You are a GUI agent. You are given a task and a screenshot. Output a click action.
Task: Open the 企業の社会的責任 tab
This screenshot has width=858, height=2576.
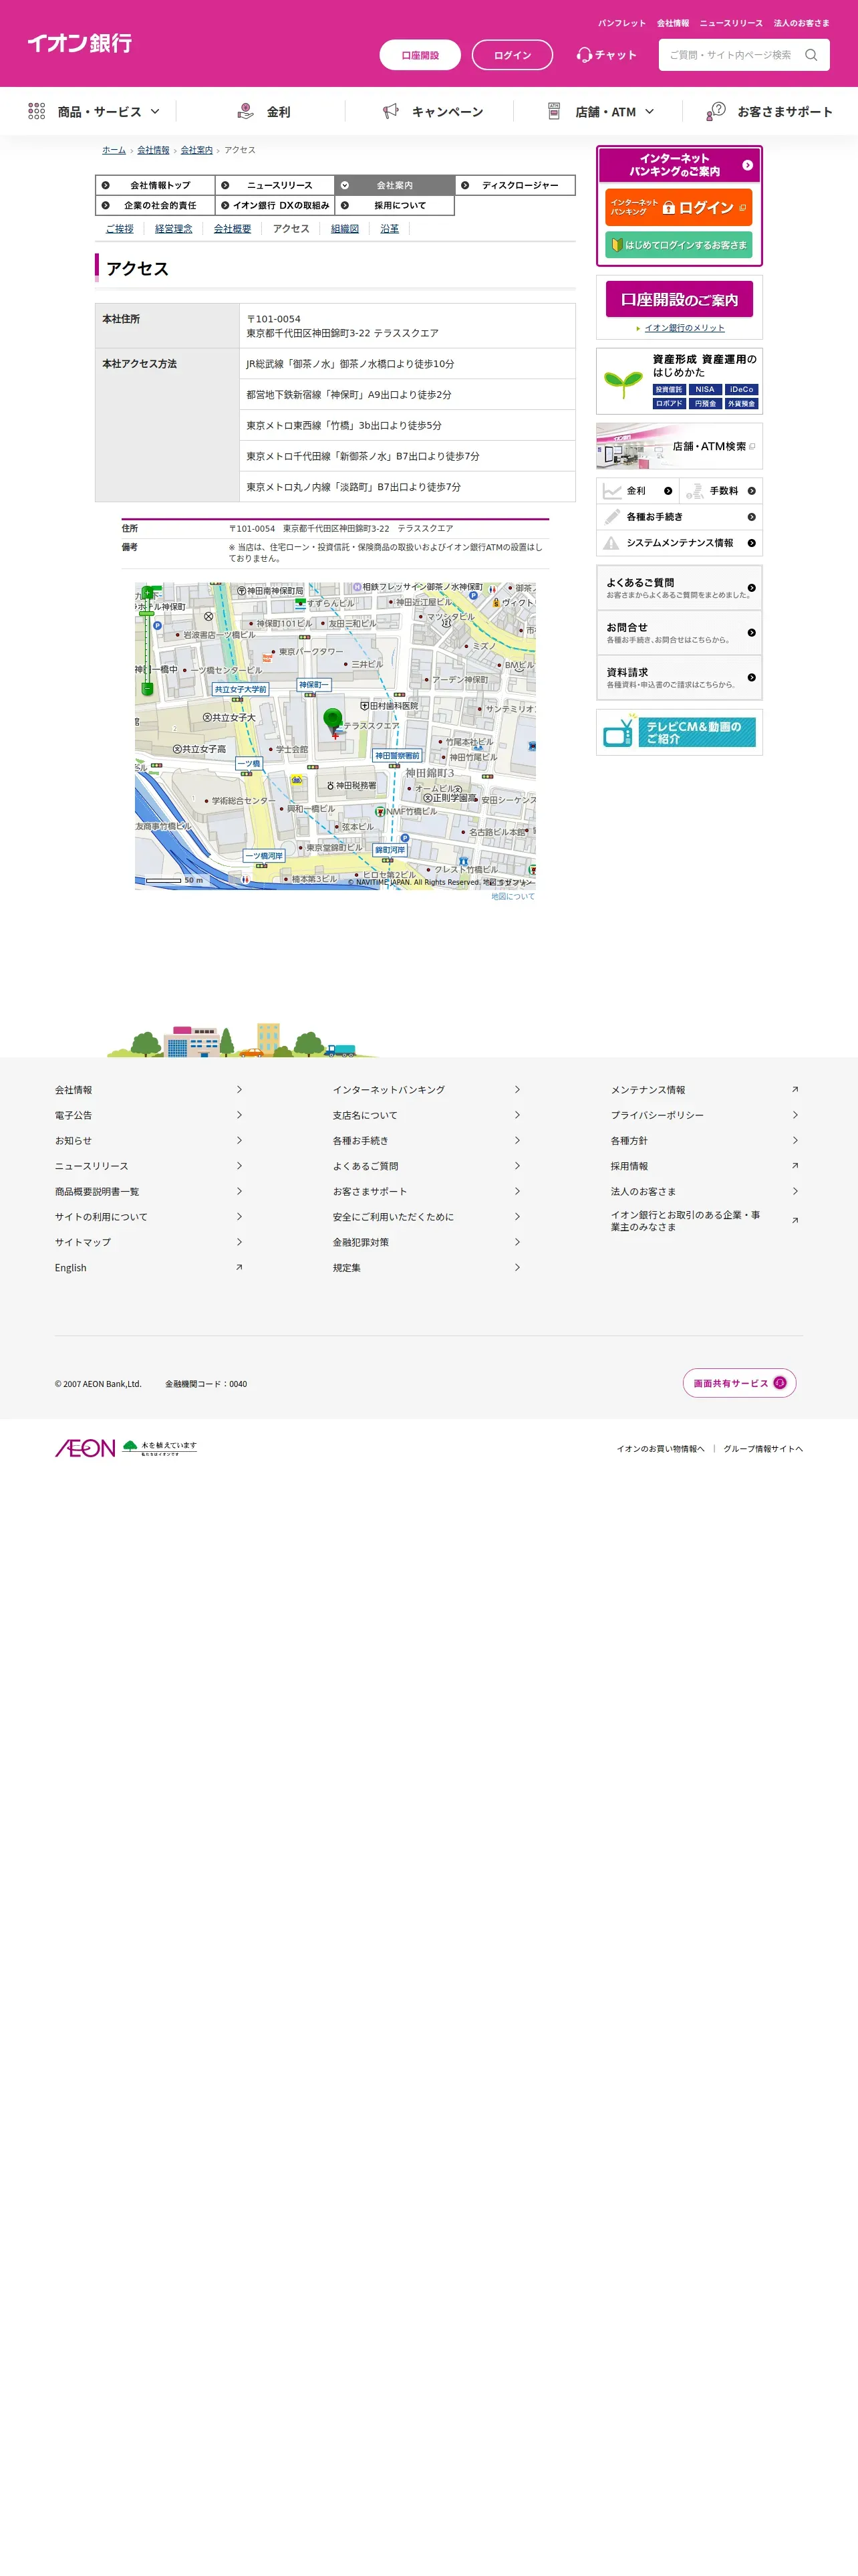point(155,205)
